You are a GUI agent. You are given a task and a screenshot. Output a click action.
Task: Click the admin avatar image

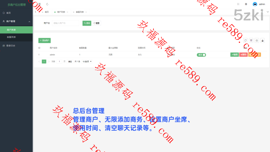[255, 4]
